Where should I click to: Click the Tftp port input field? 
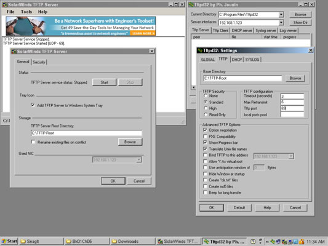(292, 108)
